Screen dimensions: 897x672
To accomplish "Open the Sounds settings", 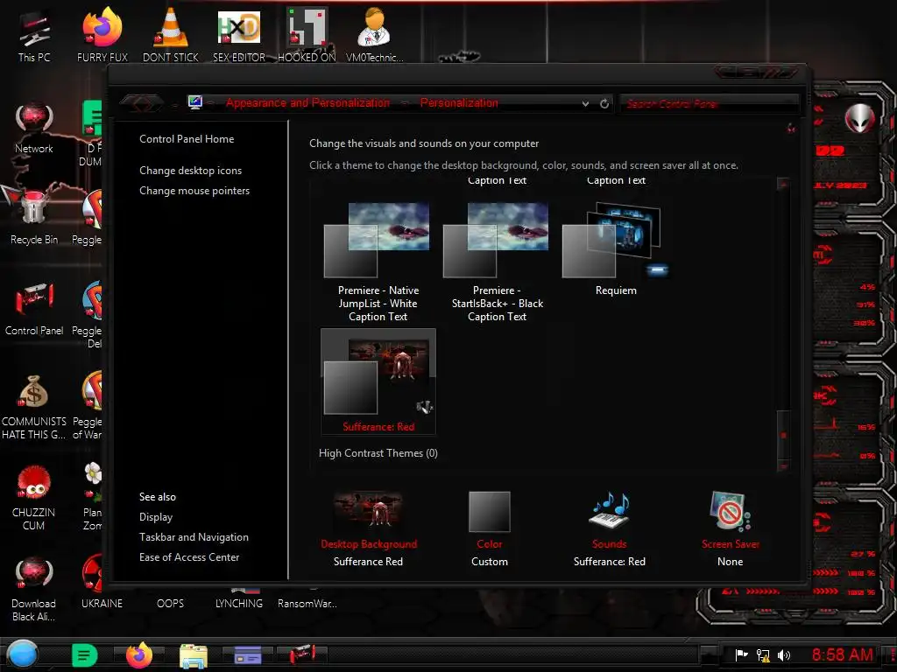I will click(x=610, y=529).
